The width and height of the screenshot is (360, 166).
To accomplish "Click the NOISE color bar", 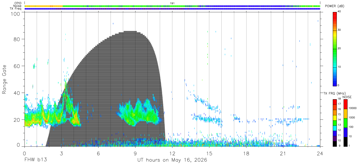I will tap(345, 123).
